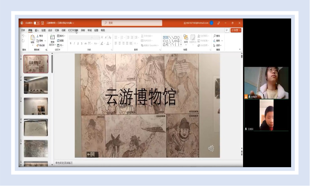This screenshot has width=310, height=186.
Task: Toggle Justify paragraph alignment
Action: (127, 43)
